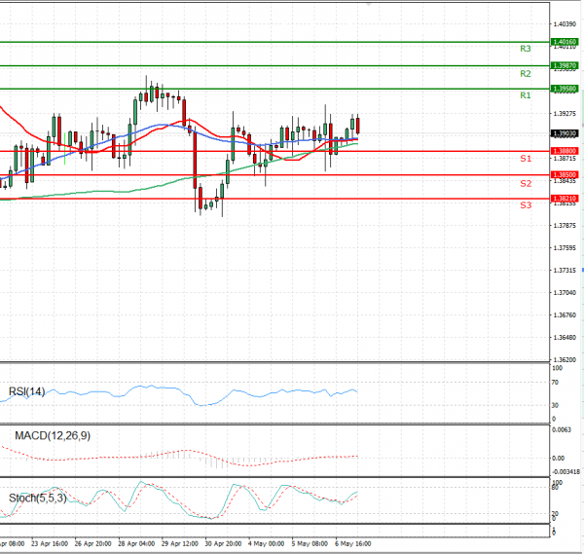584x554 pixels.
Task: Click the last red candlestick on chart
Action: (358, 126)
